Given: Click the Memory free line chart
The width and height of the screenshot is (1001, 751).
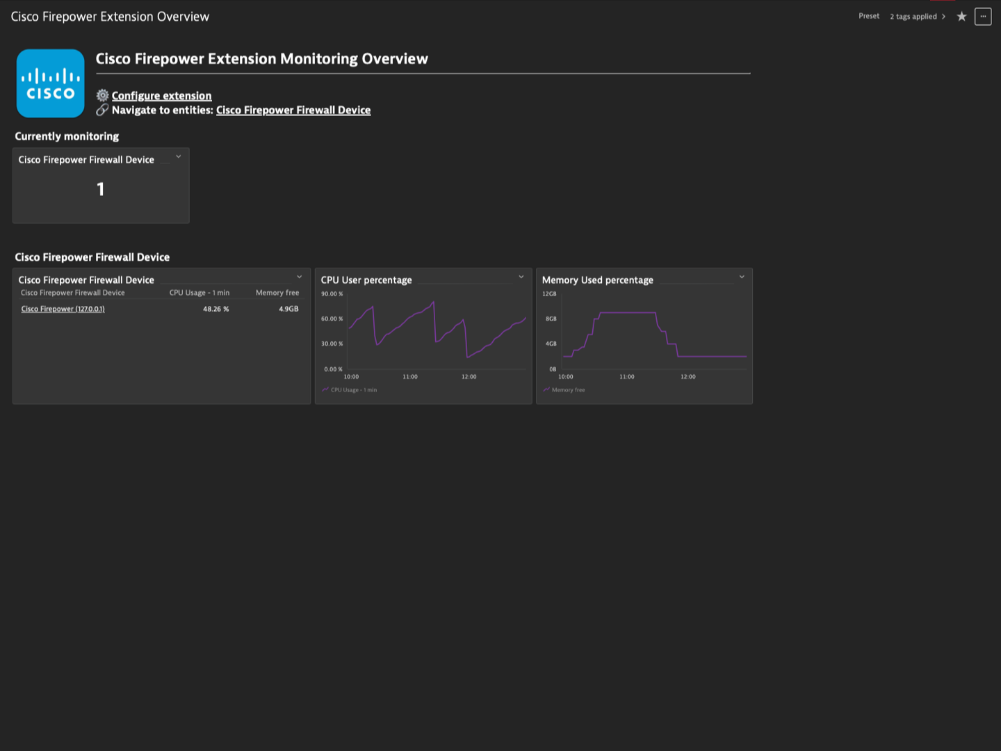Looking at the screenshot, I should [x=654, y=331].
